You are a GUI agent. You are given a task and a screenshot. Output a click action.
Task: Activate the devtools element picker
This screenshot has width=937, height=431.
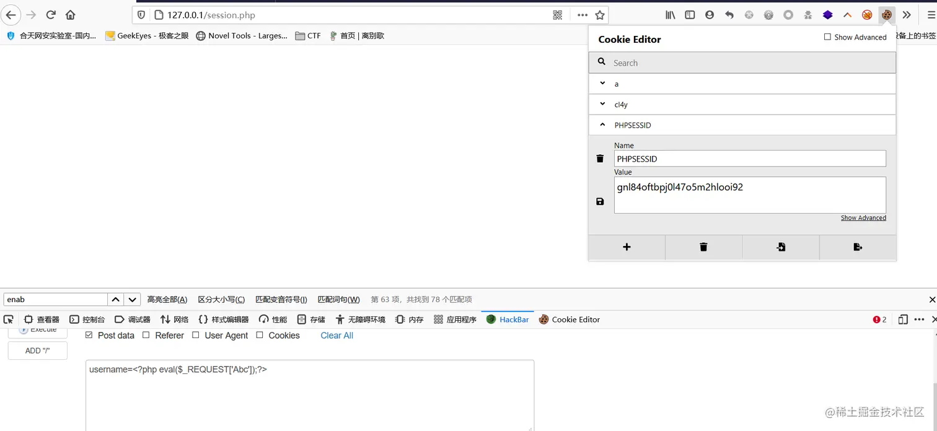tap(9, 320)
